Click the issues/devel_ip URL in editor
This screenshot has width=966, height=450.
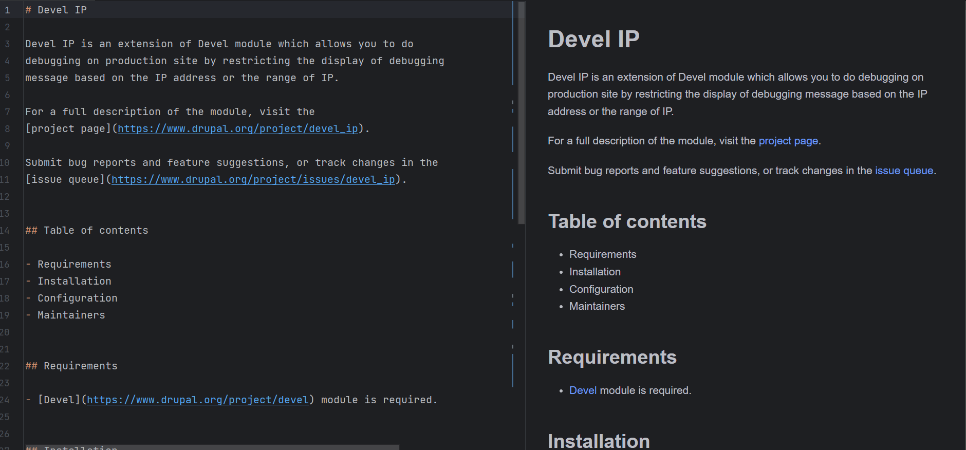pos(253,179)
